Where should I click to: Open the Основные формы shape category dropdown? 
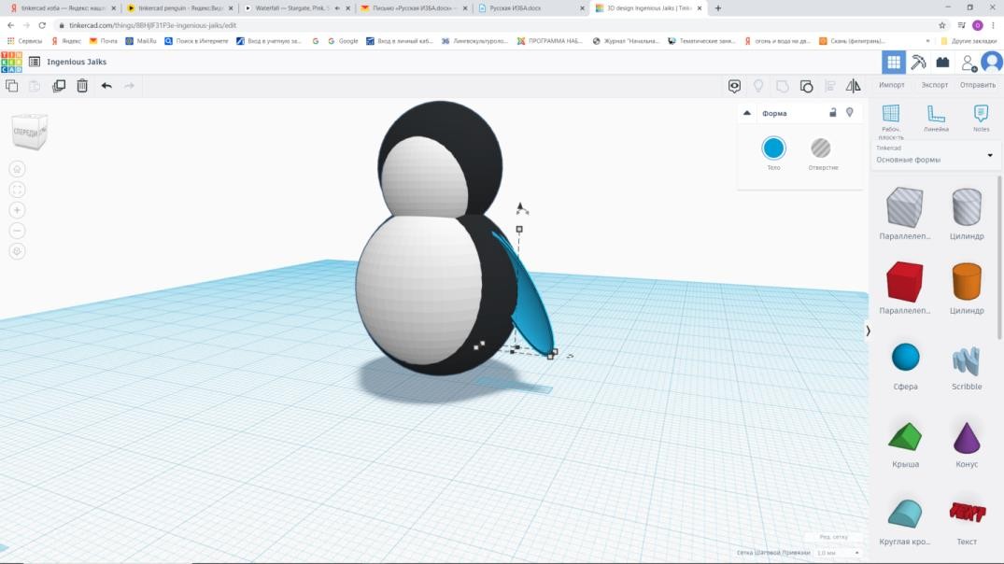(x=935, y=155)
